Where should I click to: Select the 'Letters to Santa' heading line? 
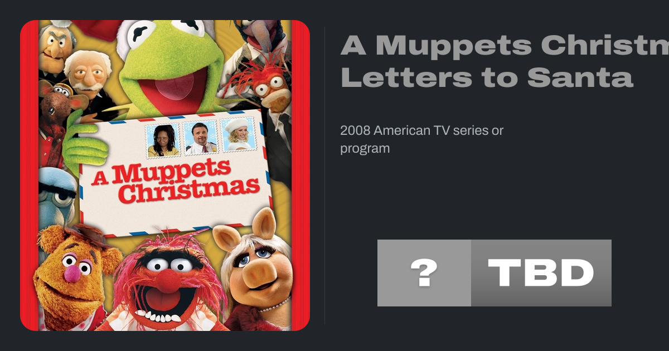487,77
